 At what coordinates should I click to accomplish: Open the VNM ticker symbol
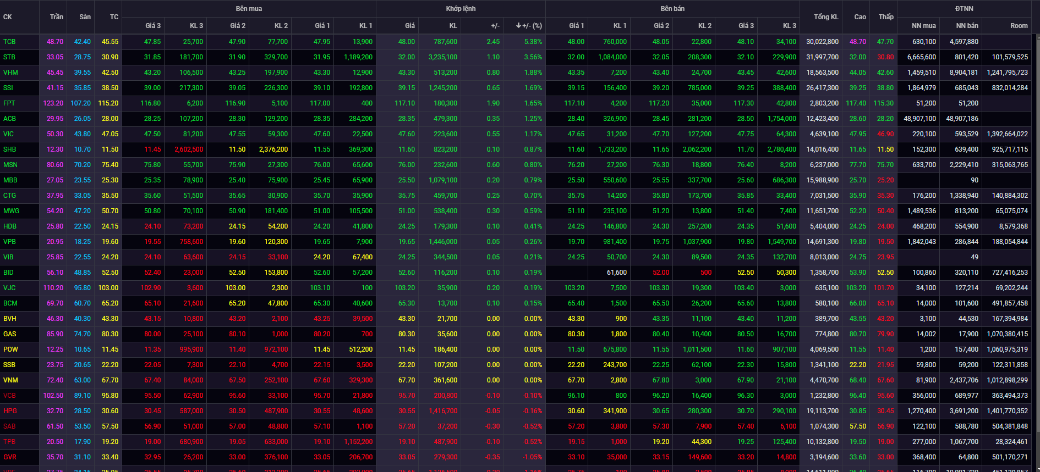(10, 380)
